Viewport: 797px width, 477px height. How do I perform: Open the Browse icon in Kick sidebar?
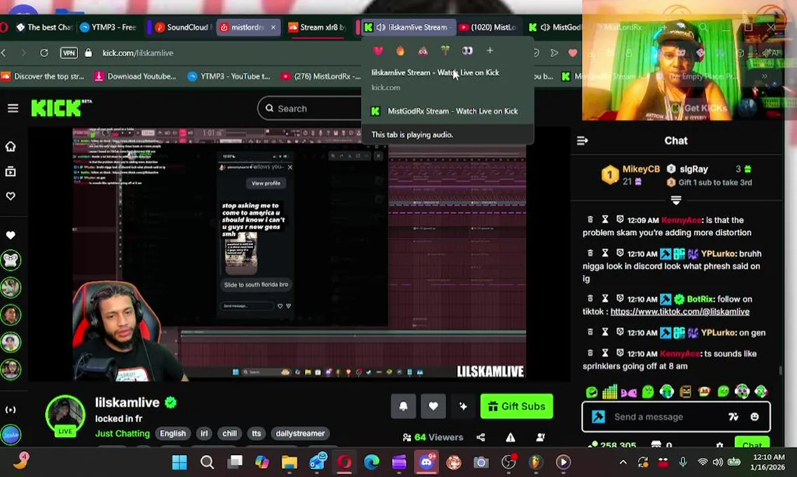point(11,172)
